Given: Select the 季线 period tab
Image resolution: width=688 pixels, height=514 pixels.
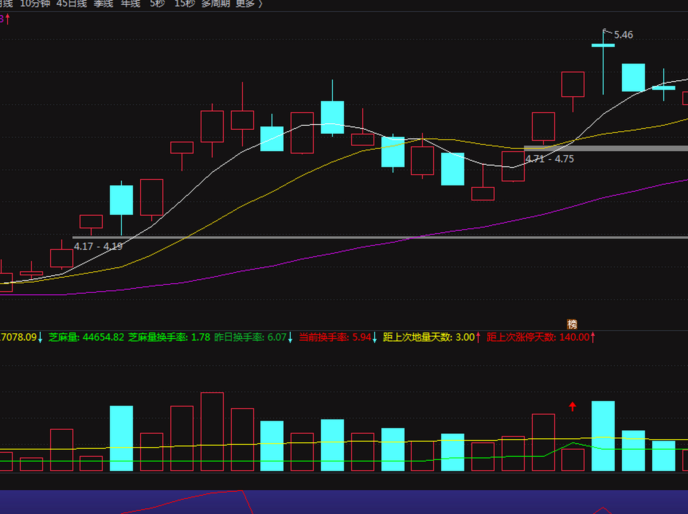Looking at the screenshot, I should 103,4.
